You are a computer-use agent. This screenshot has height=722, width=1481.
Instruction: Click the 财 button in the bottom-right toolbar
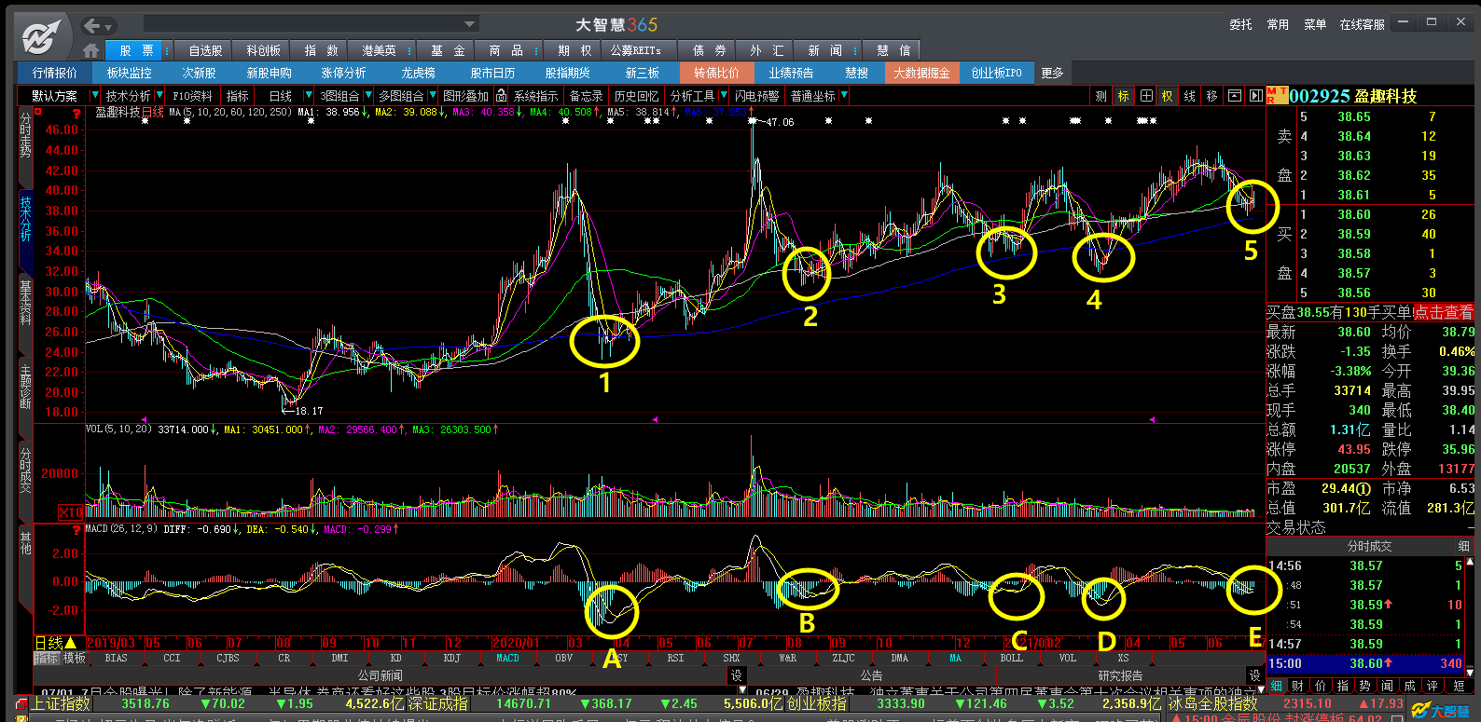point(1298,686)
